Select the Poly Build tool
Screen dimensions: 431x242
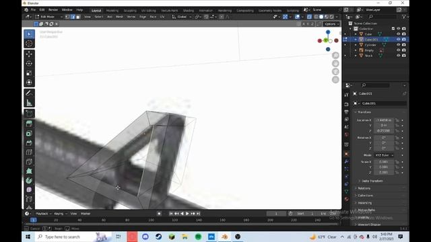29,171
